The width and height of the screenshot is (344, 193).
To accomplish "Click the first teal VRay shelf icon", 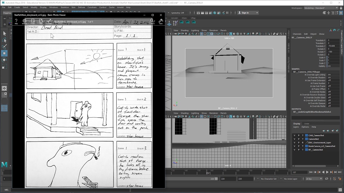I will pyautogui.click(x=182, y=22).
